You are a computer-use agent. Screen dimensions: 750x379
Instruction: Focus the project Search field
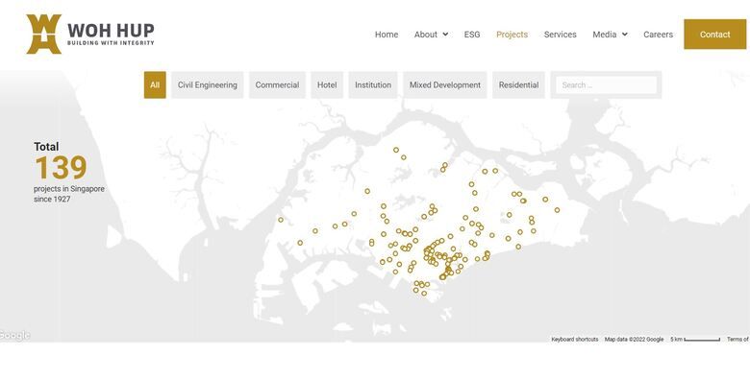tap(606, 85)
